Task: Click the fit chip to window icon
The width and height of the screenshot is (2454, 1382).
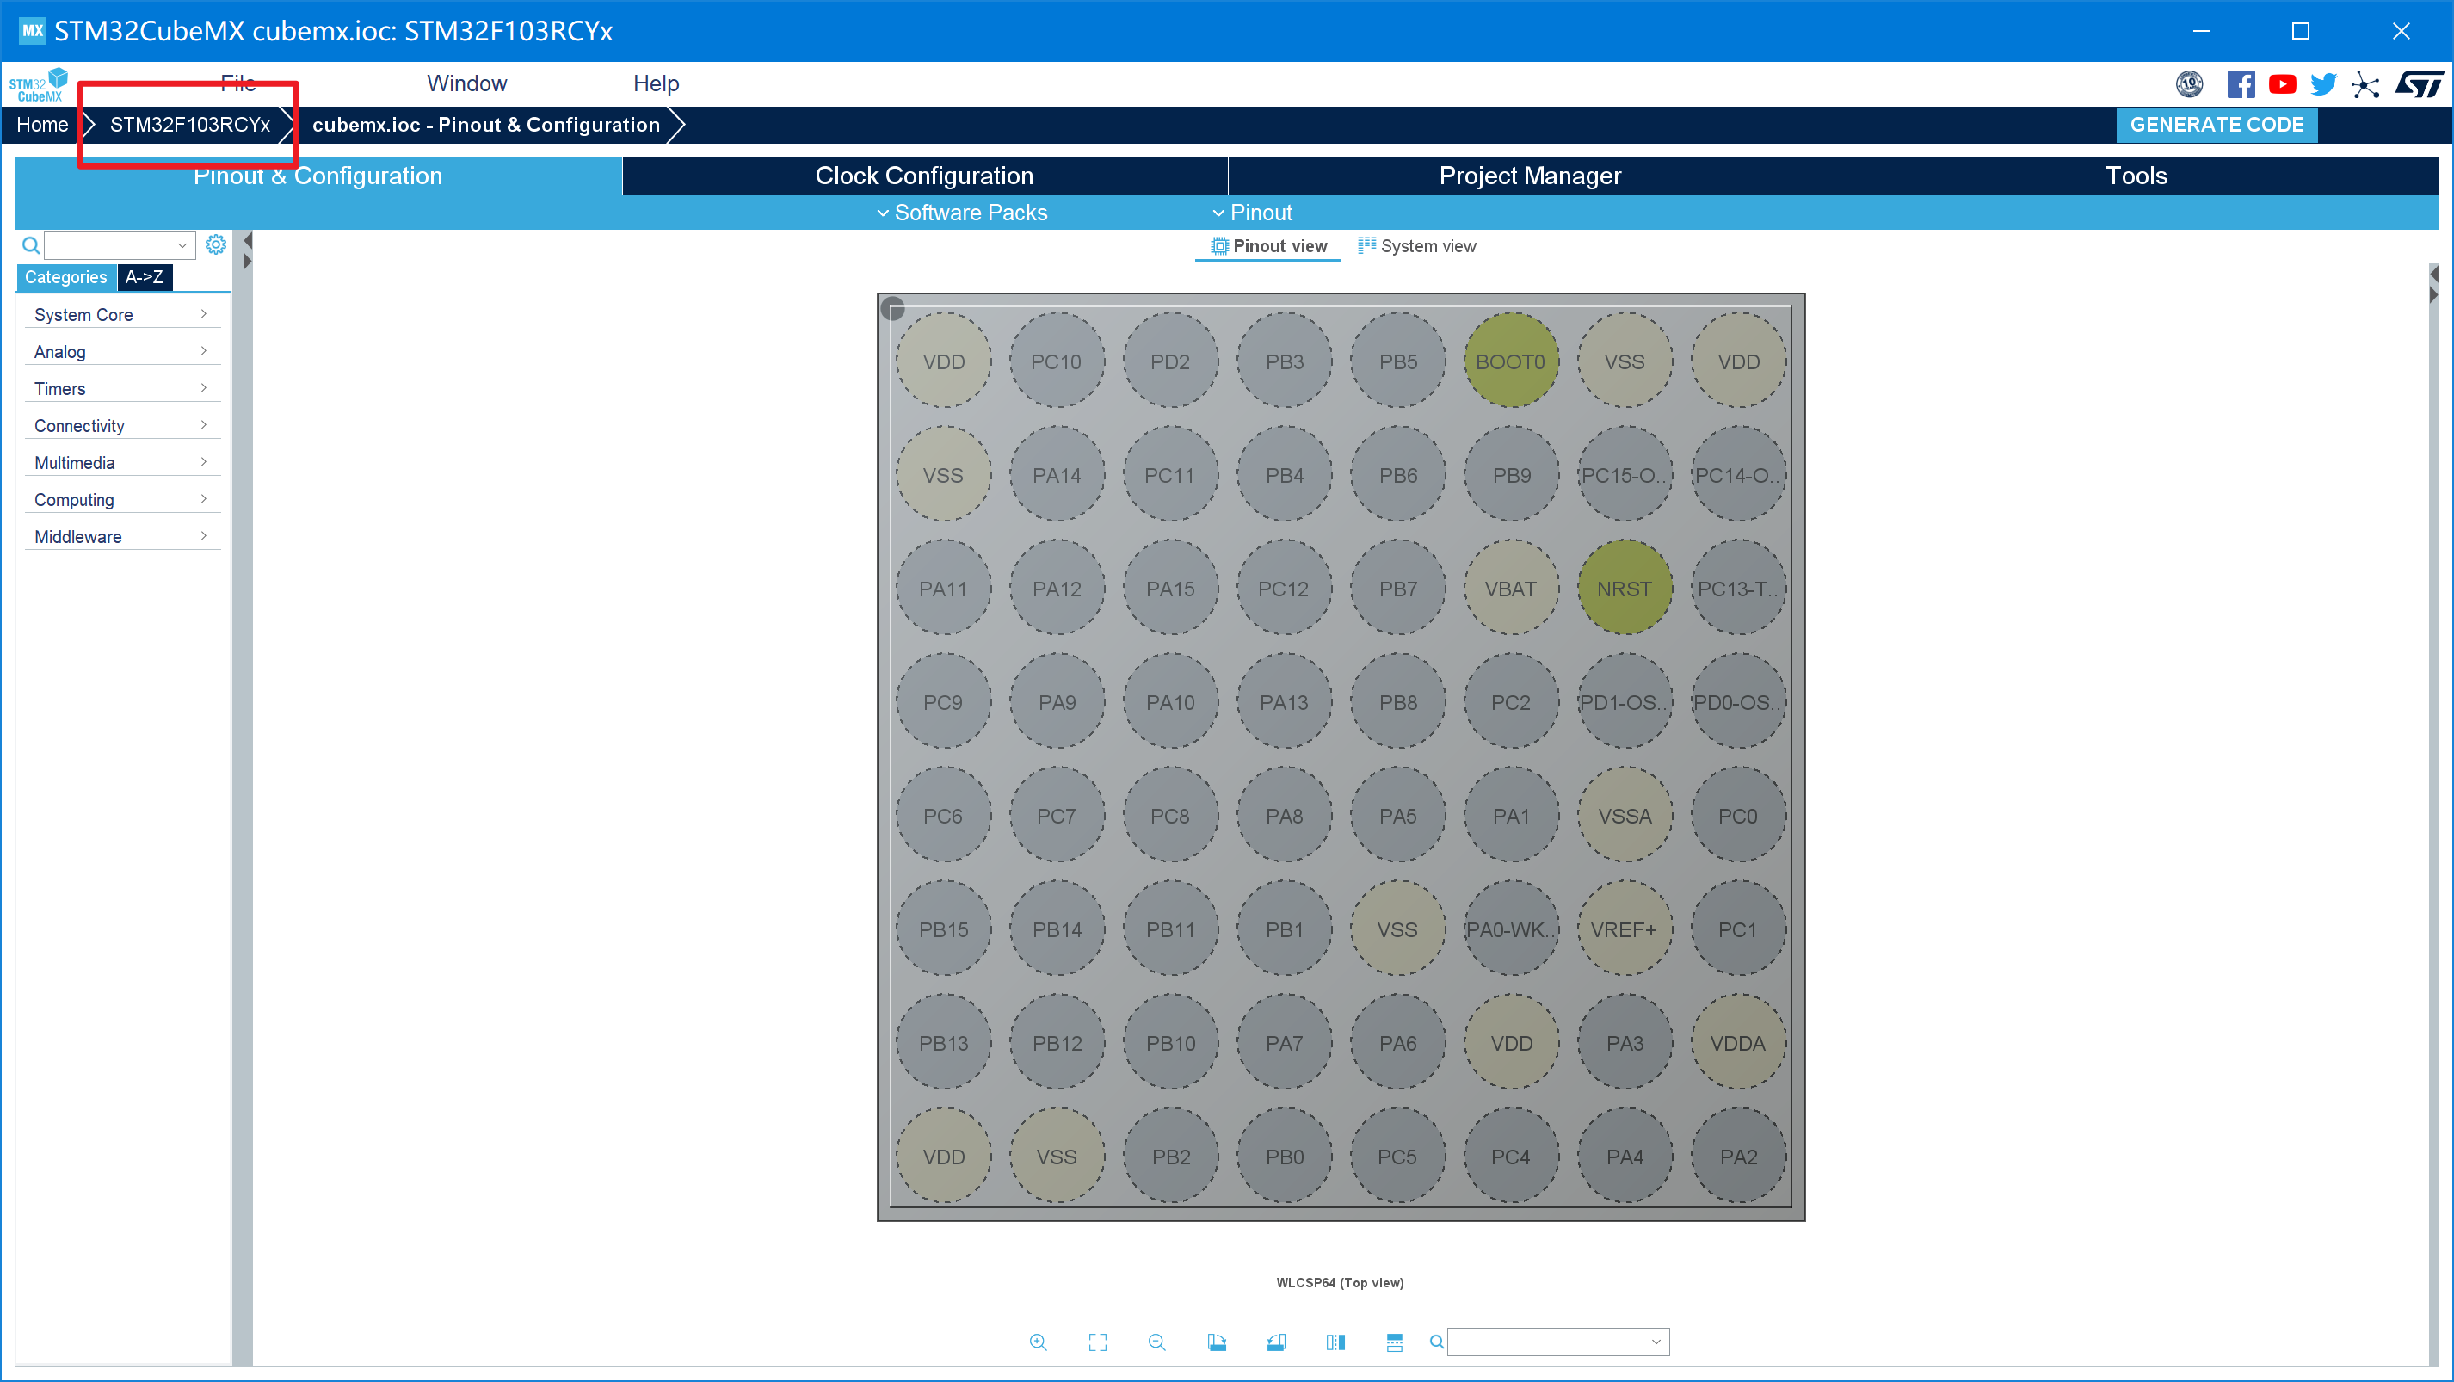Action: (x=1097, y=1341)
